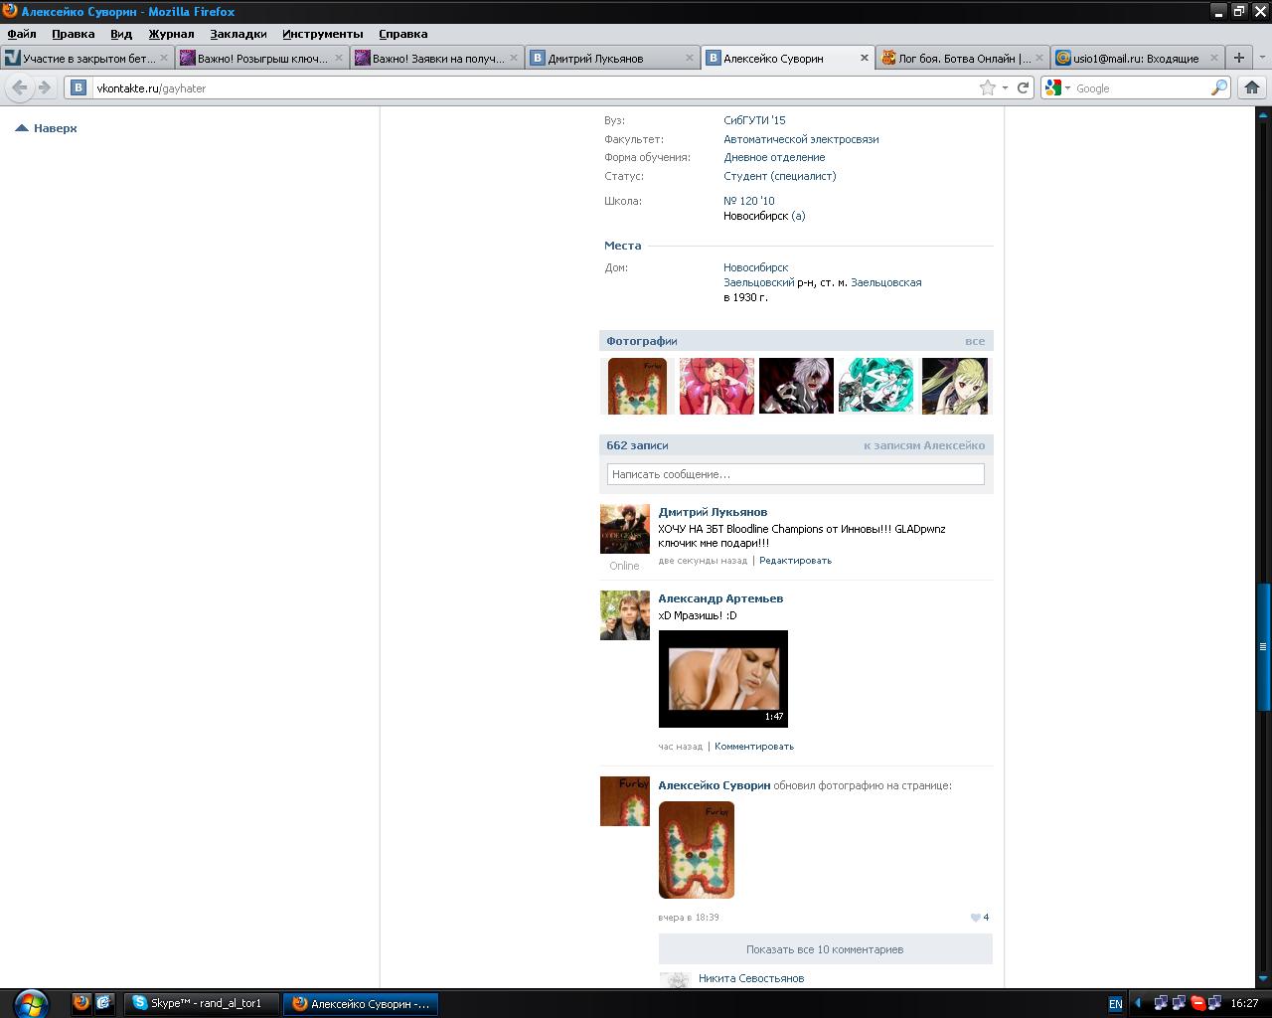Screen dimensions: 1272x1018
Task: Reload the page with the refresh icon
Action: 1023,87
